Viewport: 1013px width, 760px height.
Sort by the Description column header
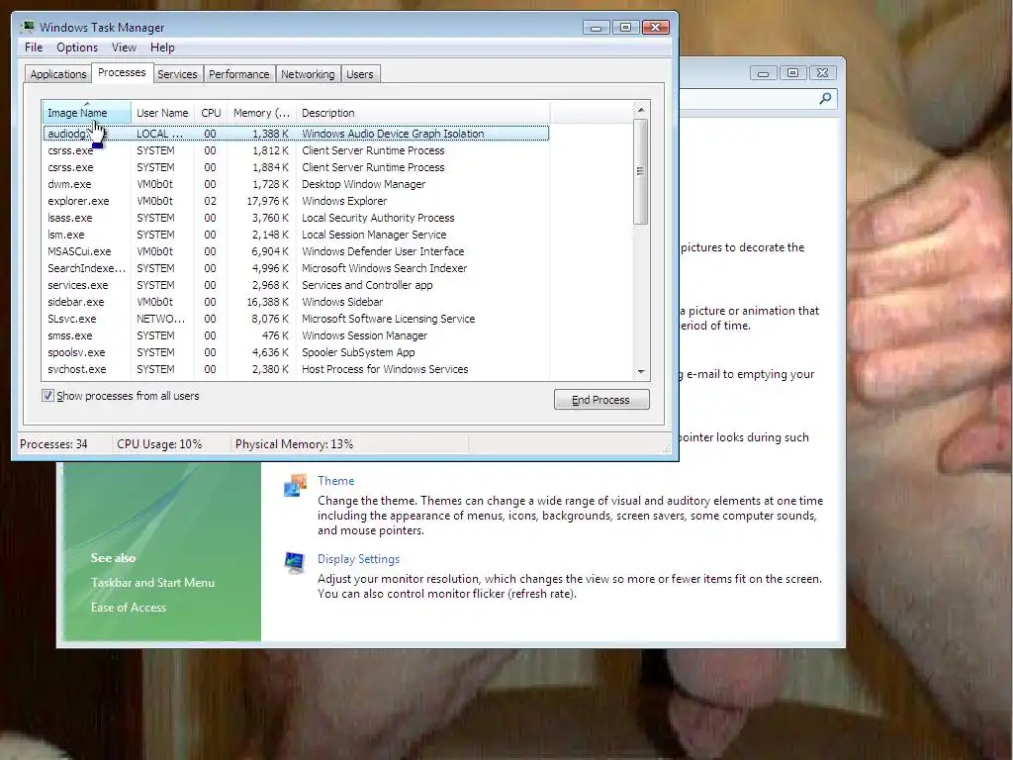pyautogui.click(x=423, y=113)
